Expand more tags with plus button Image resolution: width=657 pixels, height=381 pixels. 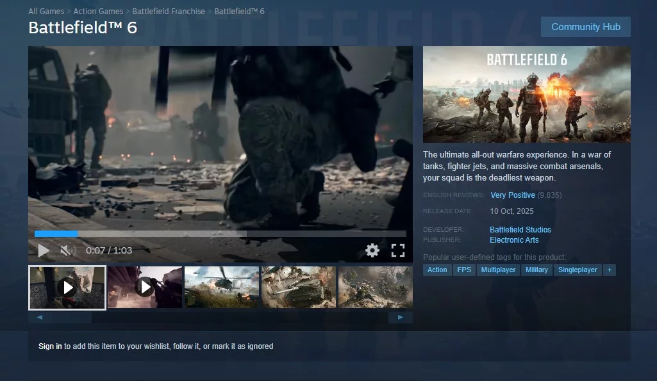coord(610,270)
